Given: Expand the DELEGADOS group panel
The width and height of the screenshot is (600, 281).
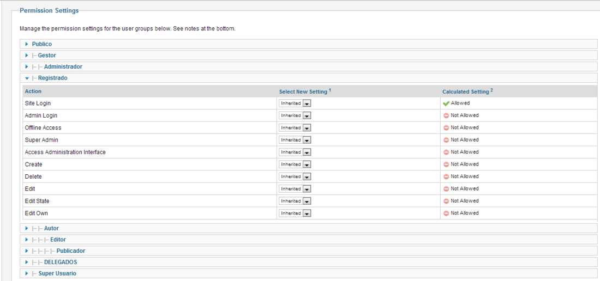Looking at the screenshot, I should click(x=308, y=262).
